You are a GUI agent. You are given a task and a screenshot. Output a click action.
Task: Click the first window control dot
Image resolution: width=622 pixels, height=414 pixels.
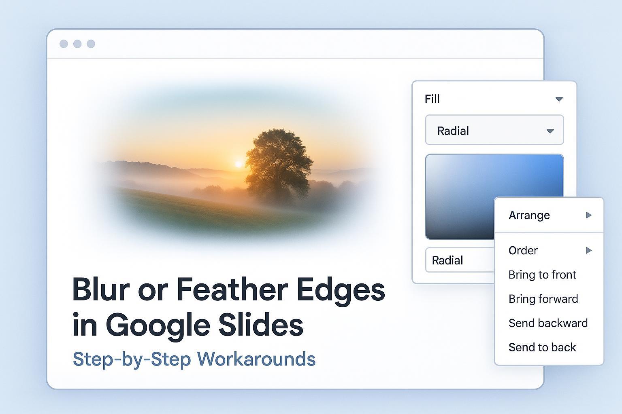64,44
